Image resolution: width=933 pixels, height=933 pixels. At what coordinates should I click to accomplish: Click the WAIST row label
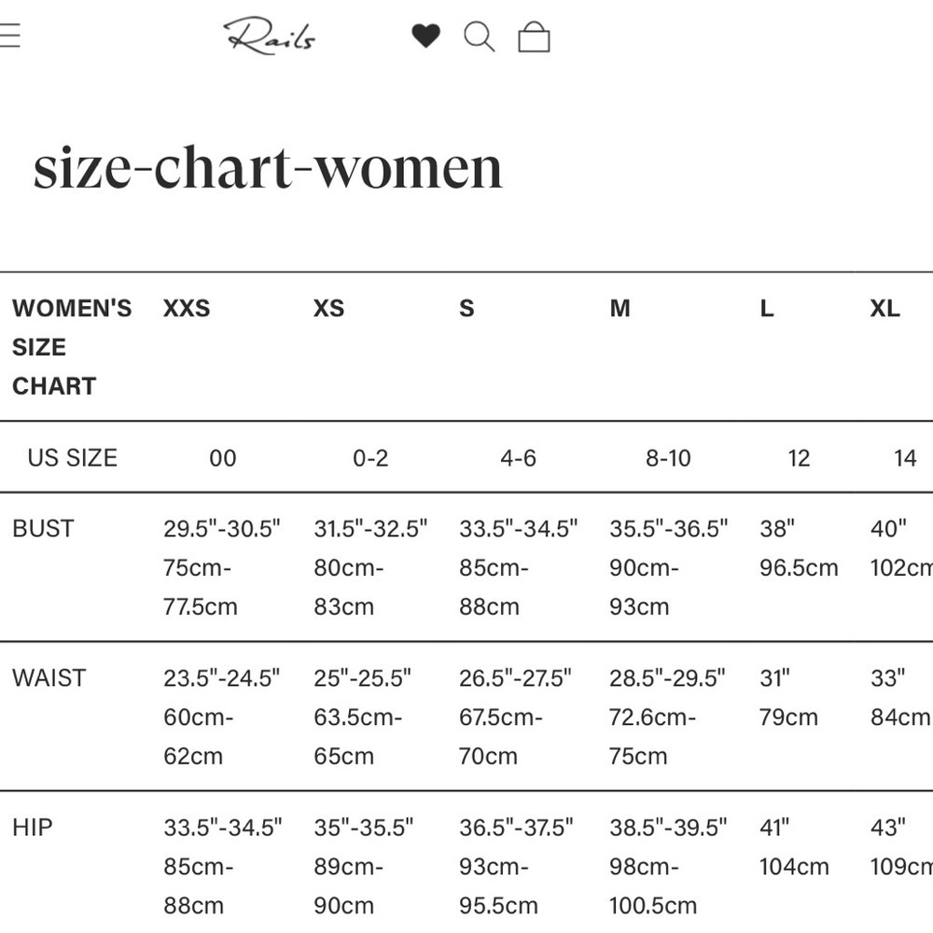tap(49, 677)
